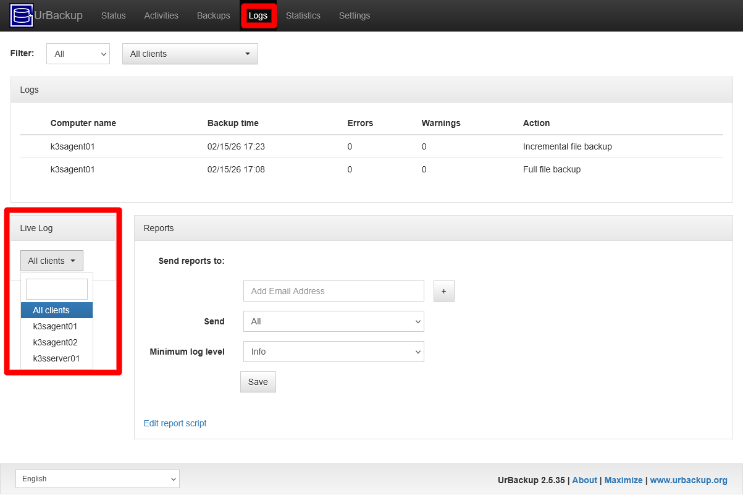Open the language selector showing English

tap(97, 479)
